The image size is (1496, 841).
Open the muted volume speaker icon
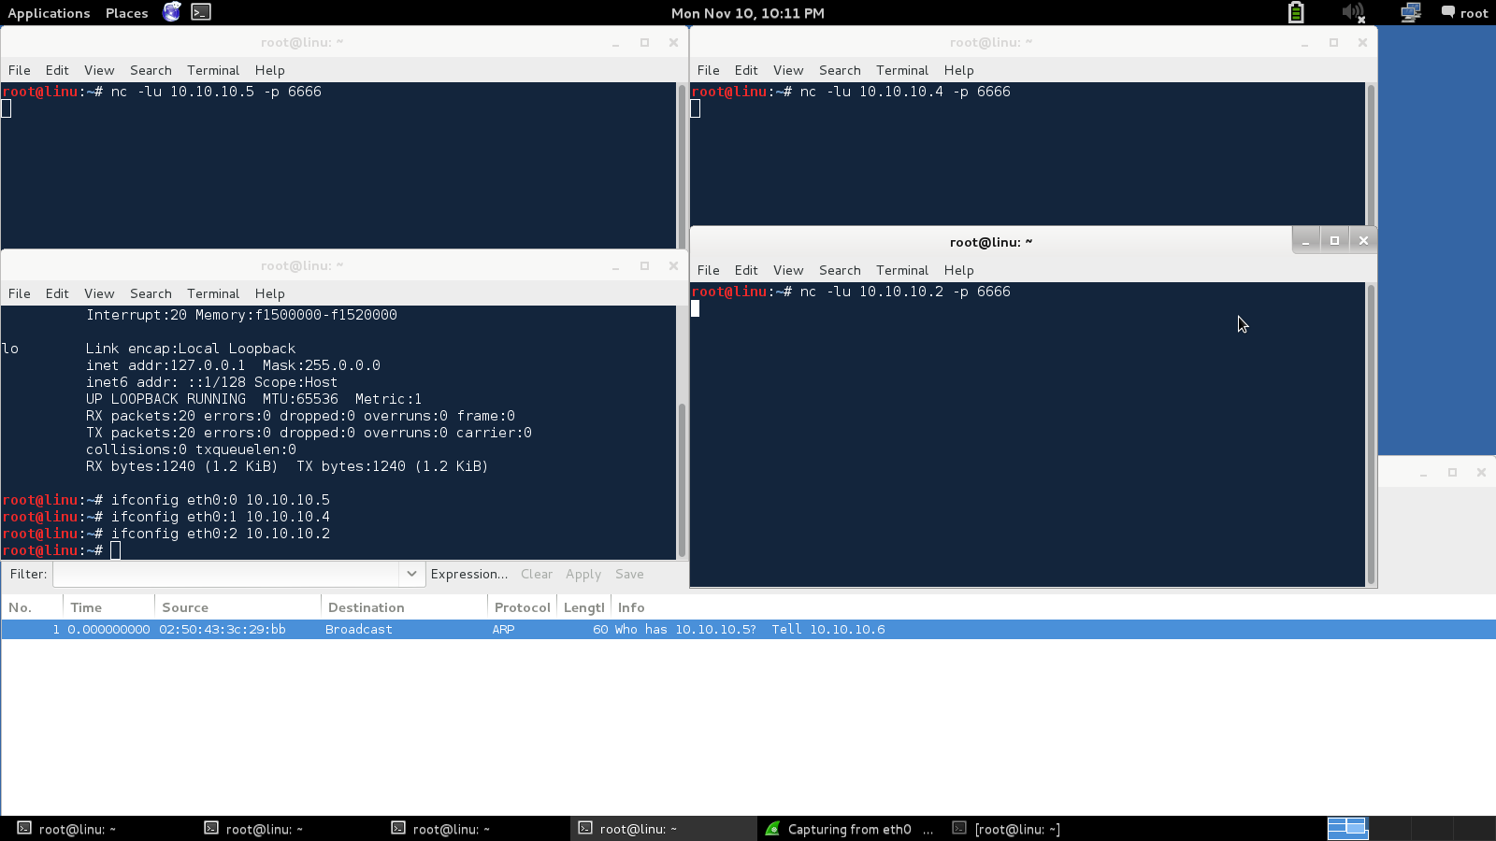(1353, 12)
